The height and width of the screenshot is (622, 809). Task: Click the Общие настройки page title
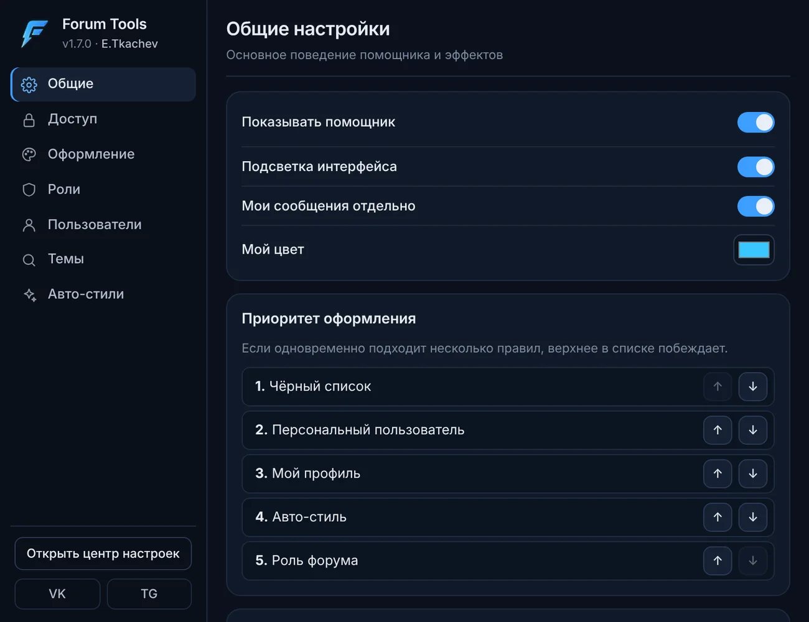tap(308, 29)
